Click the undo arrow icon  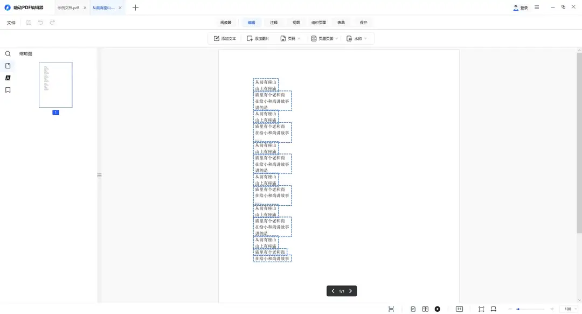coord(40,22)
